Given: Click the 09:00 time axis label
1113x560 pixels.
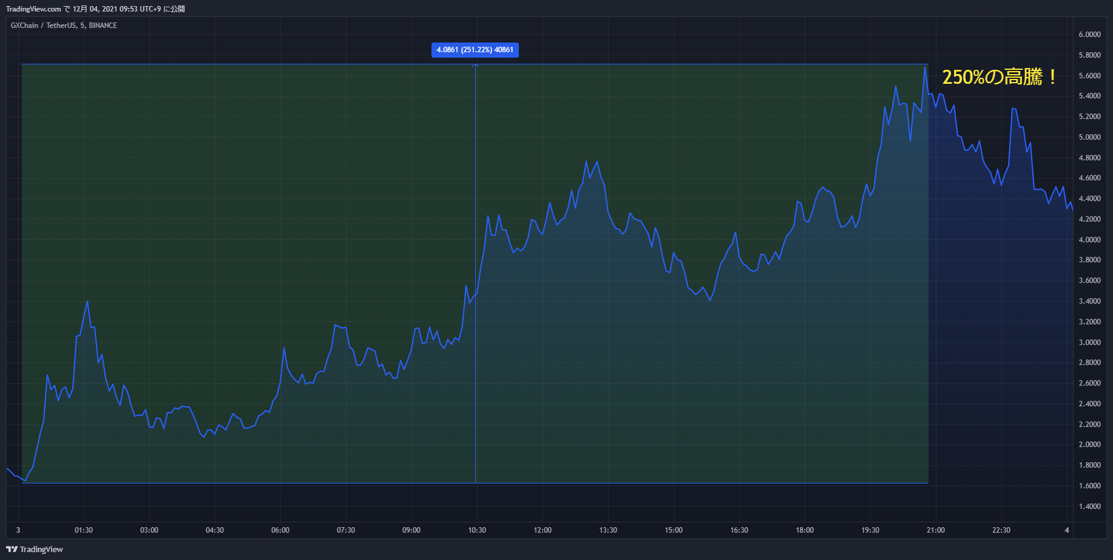Looking at the screenshot, I should point(411,530).
